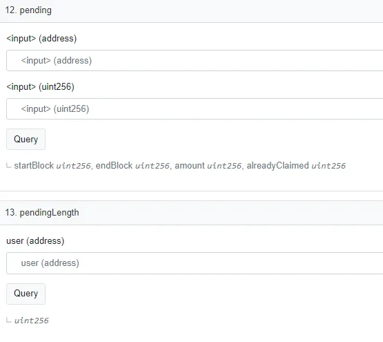This screenshot has width=383, height=342.
Task: Select the amount return value name
Action: coord(190,166)
